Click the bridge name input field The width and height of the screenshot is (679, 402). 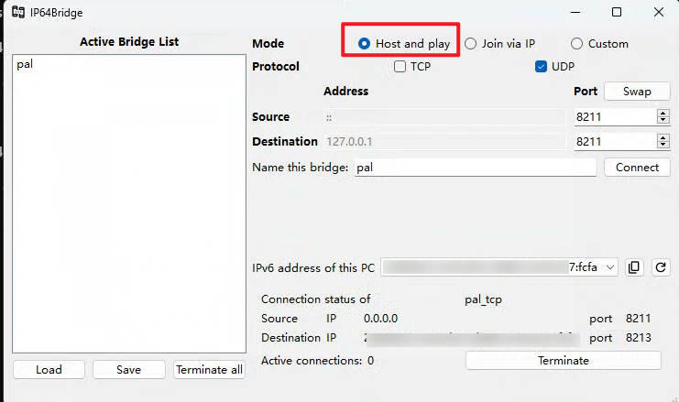(x=475, y=168)
